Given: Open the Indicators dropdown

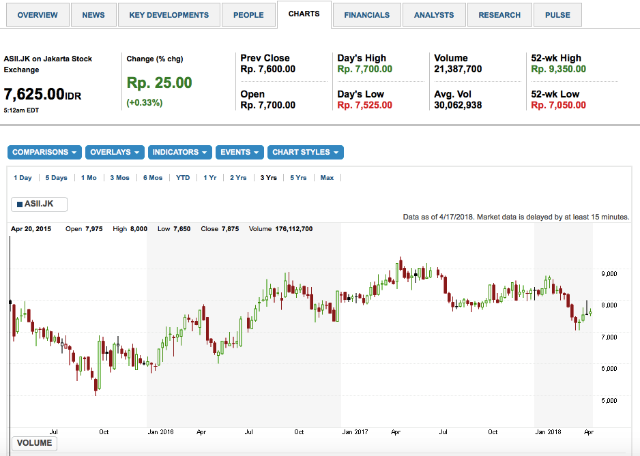Looking at the screenshot, I should [x=179, y=152].
